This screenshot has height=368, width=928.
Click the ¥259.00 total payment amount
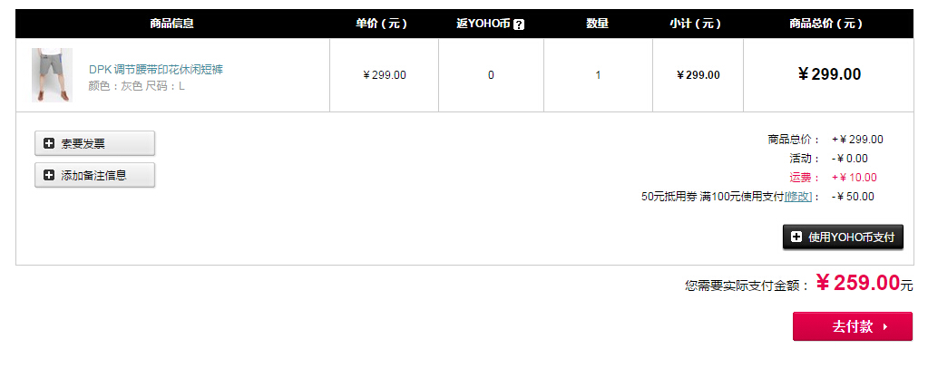[x=857, y=283]
